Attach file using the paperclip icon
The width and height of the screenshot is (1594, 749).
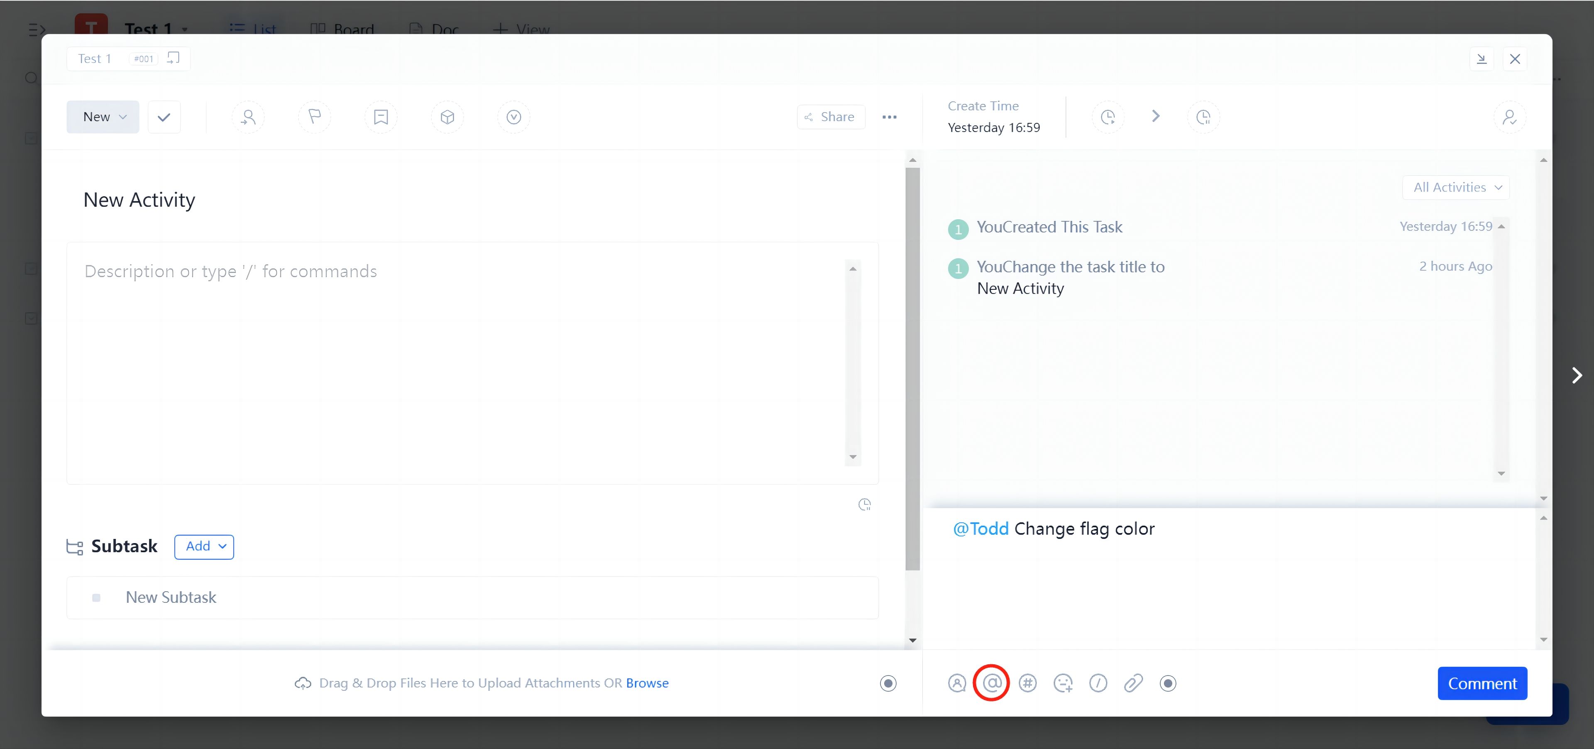click(x=1133, y=683)
